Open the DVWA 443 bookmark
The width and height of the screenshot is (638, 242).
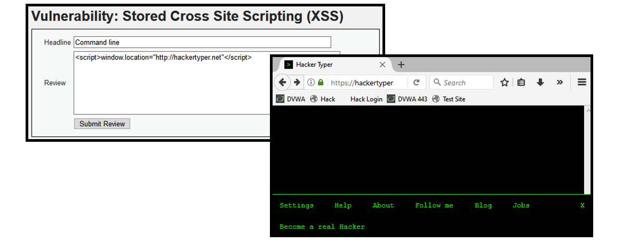coord(407,99)
